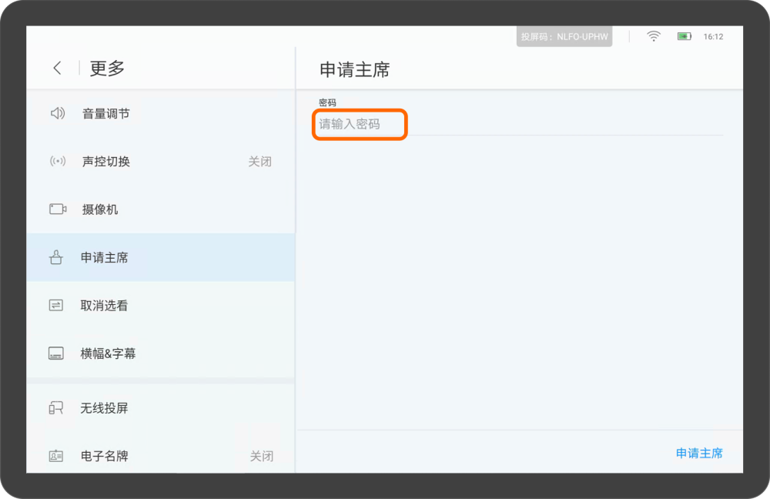This screenshot has height=499, width=770.
Task: Click the Wi-Fi status icon
Action: (x=653, y=35)
